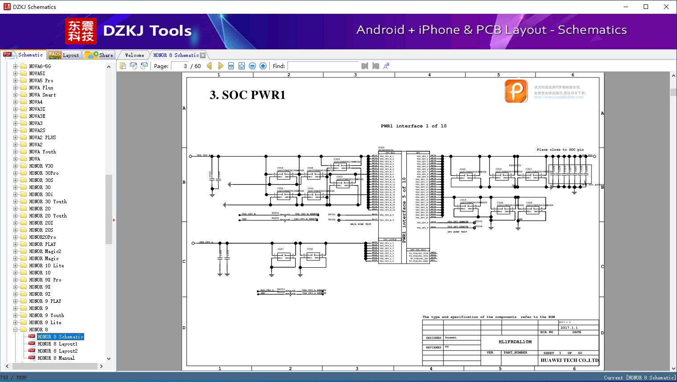Click the tree panel vertical scrollbar thumb

click(x=109, y=209)
